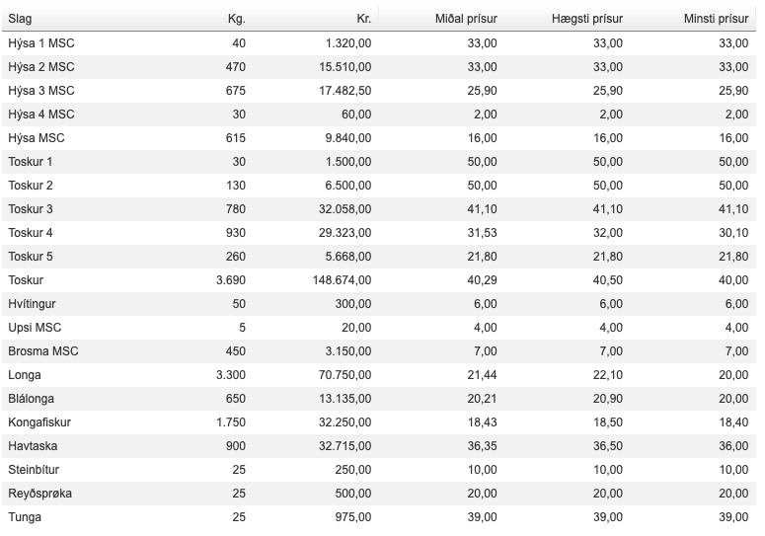Select the Longa row label
Screen dimensions: 765x536
[25, 374]
